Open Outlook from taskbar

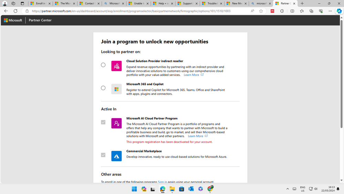[x=191, y=189]
